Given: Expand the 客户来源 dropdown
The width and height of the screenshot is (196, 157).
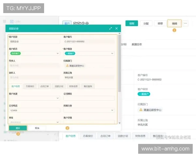Looking at the screenshot, I should 34,98.
